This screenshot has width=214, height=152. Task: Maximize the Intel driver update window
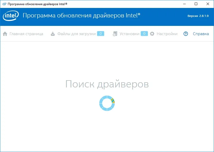tap(196, 4)
